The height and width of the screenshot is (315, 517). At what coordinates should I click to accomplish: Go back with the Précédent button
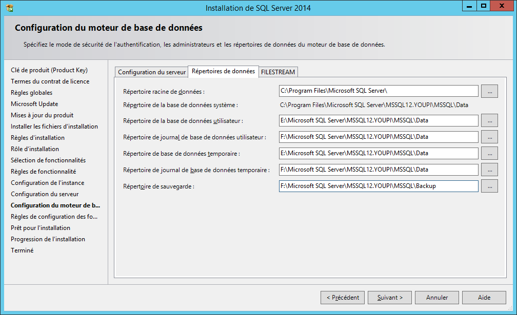click(343, 298)
